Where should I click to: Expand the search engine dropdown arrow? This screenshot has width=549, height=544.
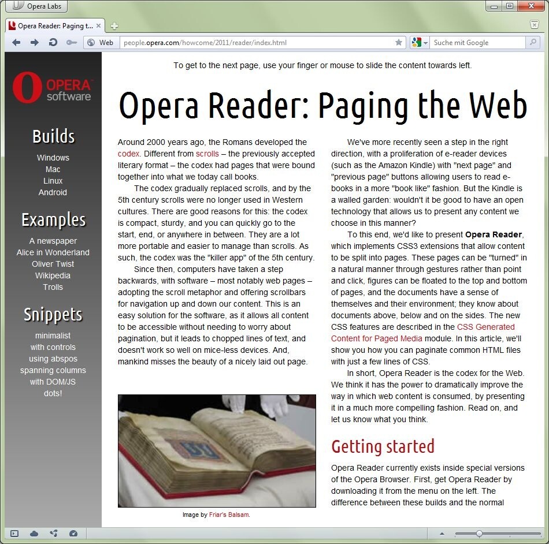425,43
